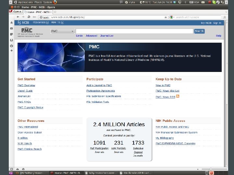Image resolution: width=234 pixels, height=175 pixels.
Task: Open the System menu in top panel
Action: click(47, 2)
